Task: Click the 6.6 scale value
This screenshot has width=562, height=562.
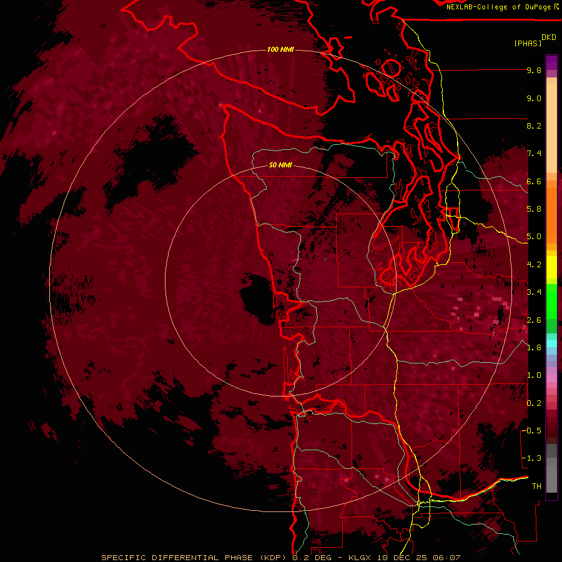Action: tap(534, 181)
